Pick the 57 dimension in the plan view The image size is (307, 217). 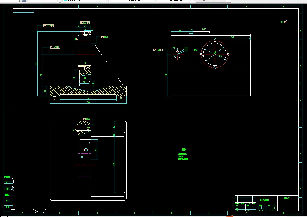point(96,150)
